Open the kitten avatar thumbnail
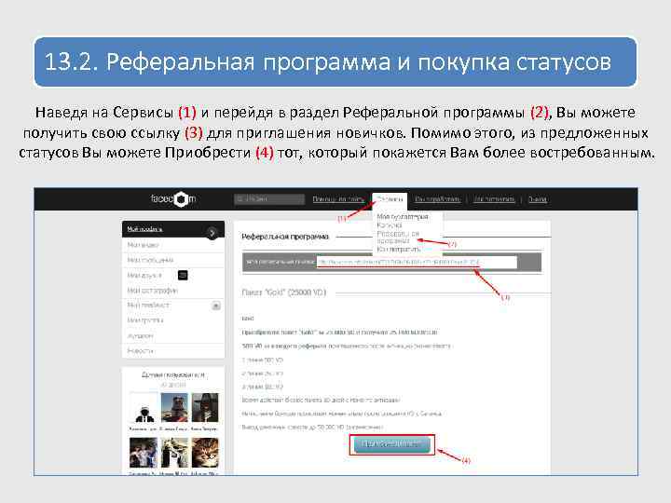 tap(205, 453)
